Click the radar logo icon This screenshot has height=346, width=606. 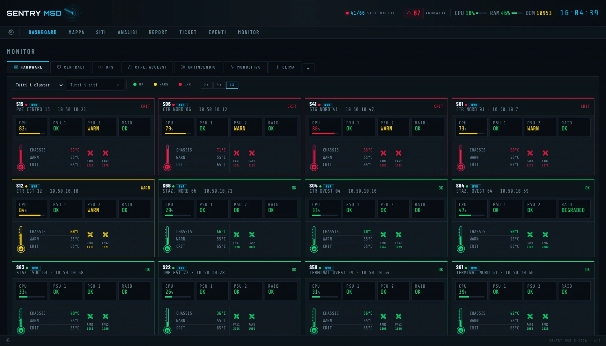(72, 13)
